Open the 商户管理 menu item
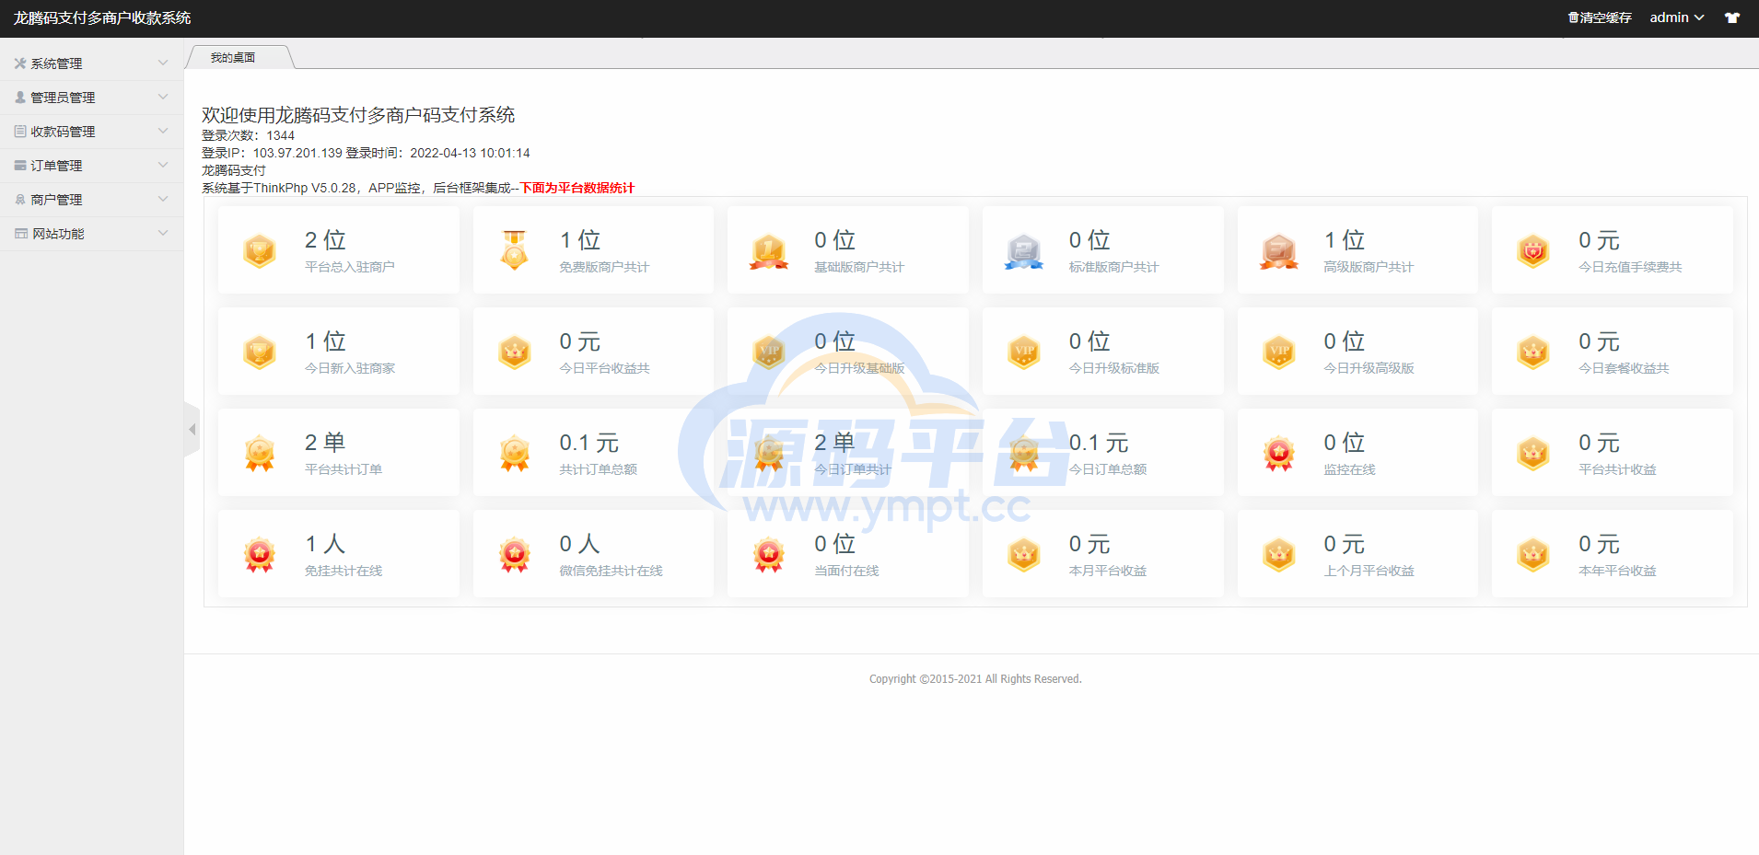The width and height of the screenshot is (1759, 855). coord(92,200)
